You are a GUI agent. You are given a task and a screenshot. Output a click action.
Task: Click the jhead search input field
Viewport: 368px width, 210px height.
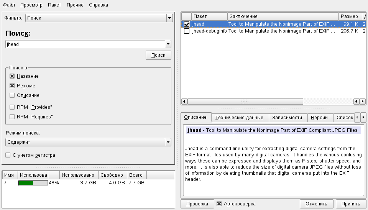pos(84,44)
